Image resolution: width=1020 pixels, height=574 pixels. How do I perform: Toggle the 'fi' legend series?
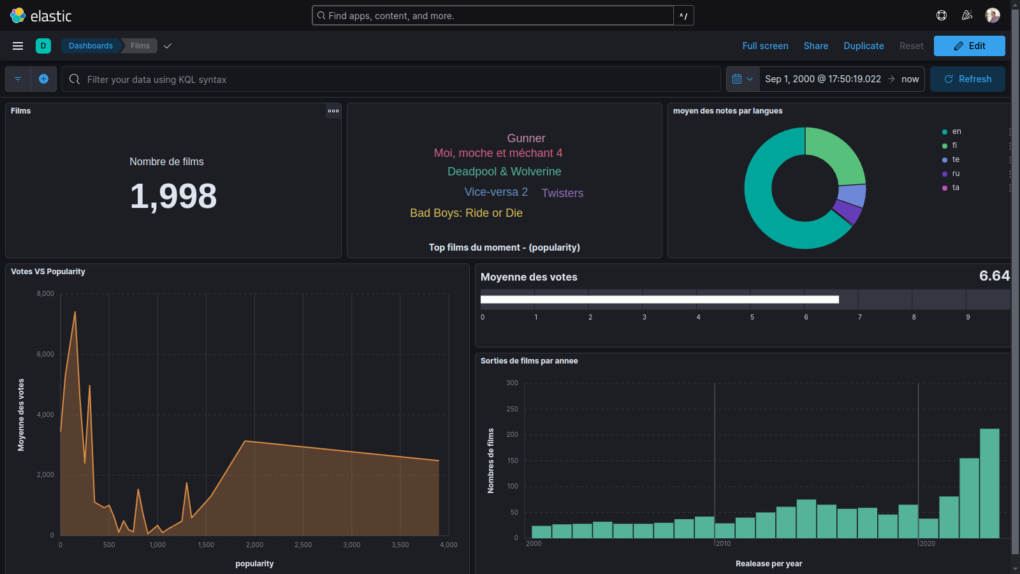[954, 145]
